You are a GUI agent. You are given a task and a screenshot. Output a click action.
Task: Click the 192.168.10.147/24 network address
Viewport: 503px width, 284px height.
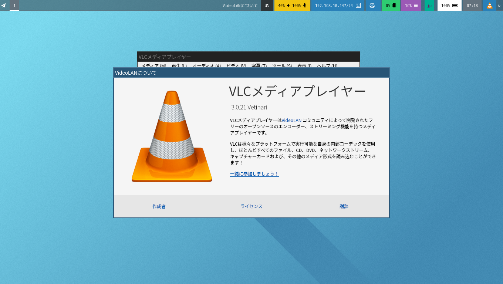[x=334, y=6]
